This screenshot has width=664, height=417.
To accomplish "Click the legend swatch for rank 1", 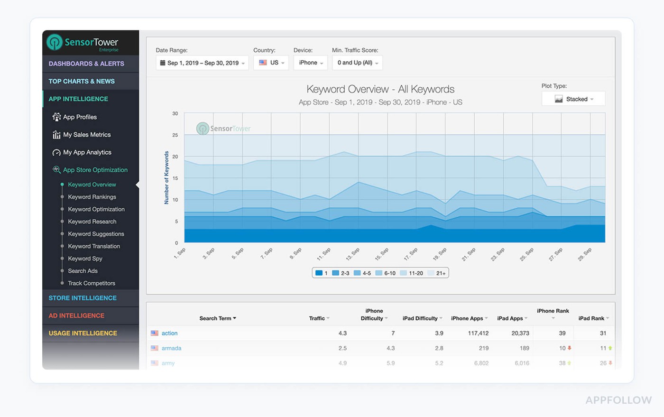I will (x=319, y=273).
